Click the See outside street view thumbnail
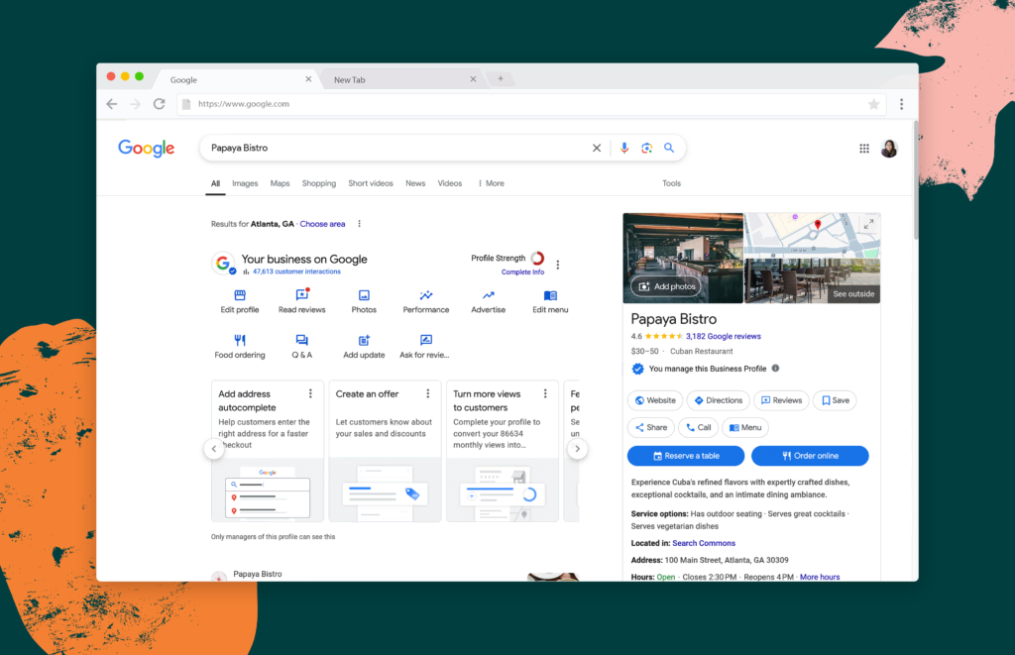This screenshot has width=1015, height=655. coord(813,280)
